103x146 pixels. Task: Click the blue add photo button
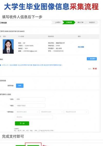[x=92, y=59]
